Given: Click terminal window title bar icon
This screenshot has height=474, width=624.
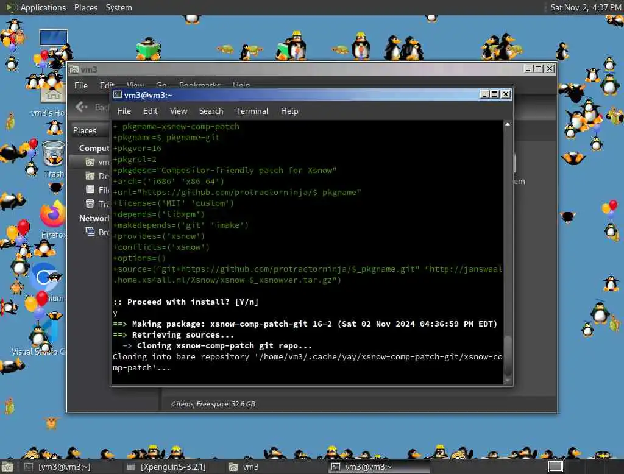Looking at the screenshot, I should point(118,94).
